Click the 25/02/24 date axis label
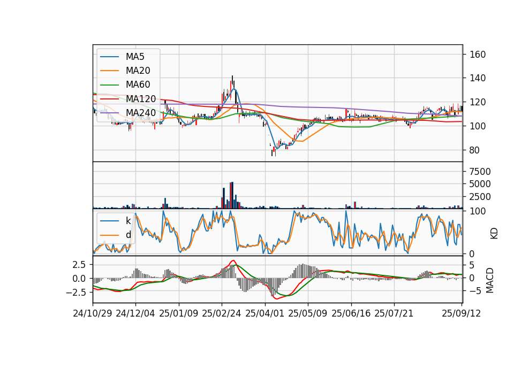This screenshot has width=514, height=369. click(222, 313)
